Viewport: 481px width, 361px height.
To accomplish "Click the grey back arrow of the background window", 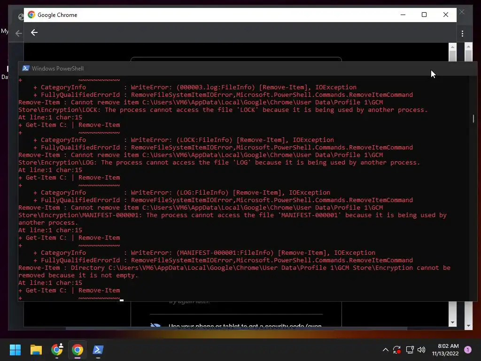I will pos(18,33).
